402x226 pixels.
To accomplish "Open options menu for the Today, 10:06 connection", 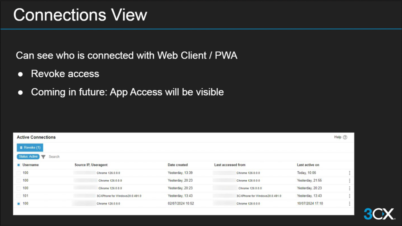I will [x=349, y=173].
